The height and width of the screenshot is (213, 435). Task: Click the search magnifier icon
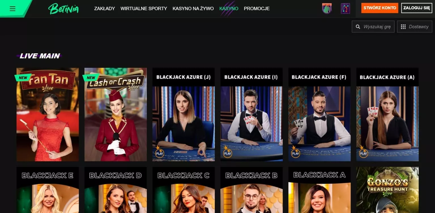358,27
